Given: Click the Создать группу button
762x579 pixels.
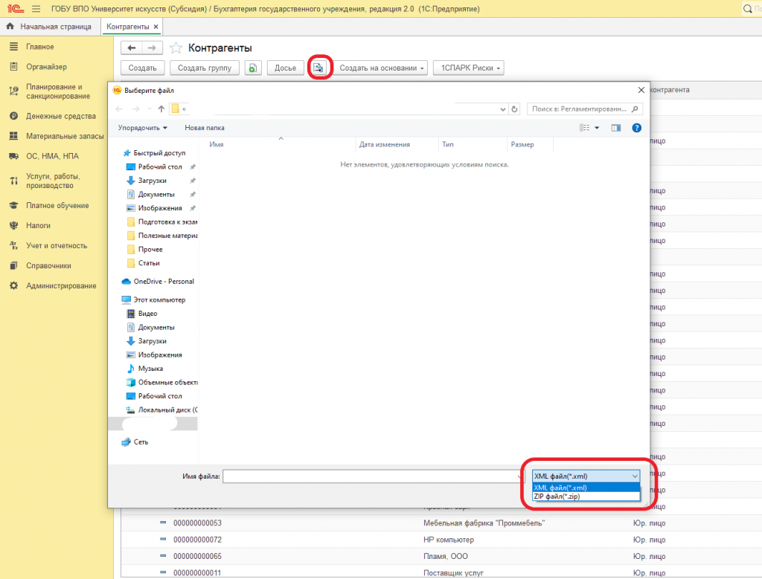Looking at the screenshot, I should coord(205,68).
